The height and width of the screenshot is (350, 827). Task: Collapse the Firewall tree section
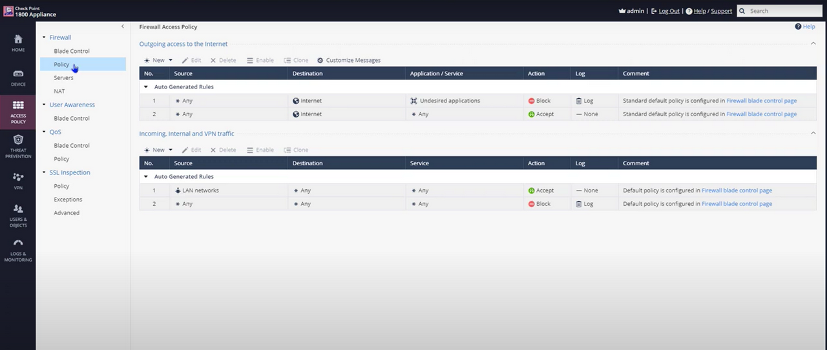click(44, 37)
